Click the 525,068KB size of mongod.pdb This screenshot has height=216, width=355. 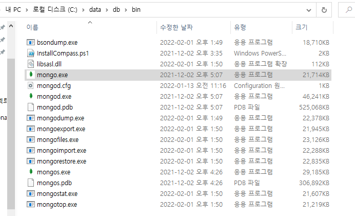(x=314, y=107)
